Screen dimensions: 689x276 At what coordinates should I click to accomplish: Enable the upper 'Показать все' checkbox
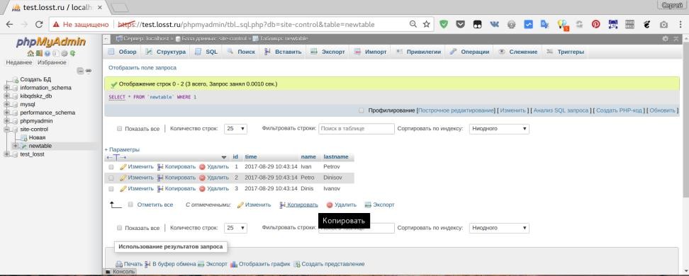(119, 129)
